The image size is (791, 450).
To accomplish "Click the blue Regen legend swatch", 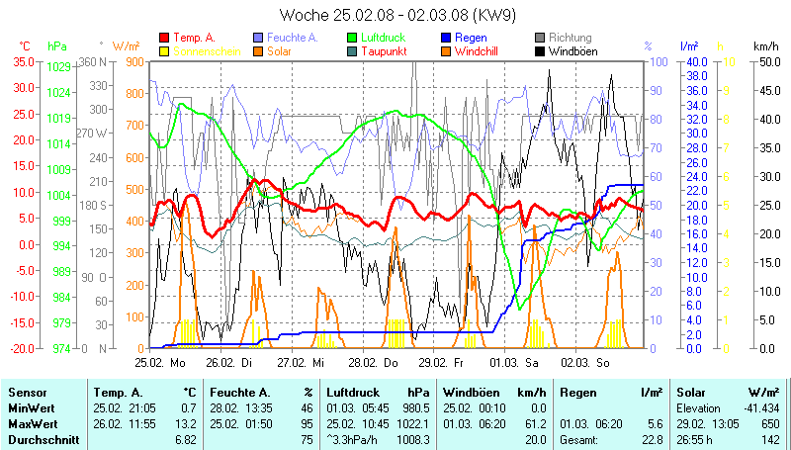I will (446, 38).
